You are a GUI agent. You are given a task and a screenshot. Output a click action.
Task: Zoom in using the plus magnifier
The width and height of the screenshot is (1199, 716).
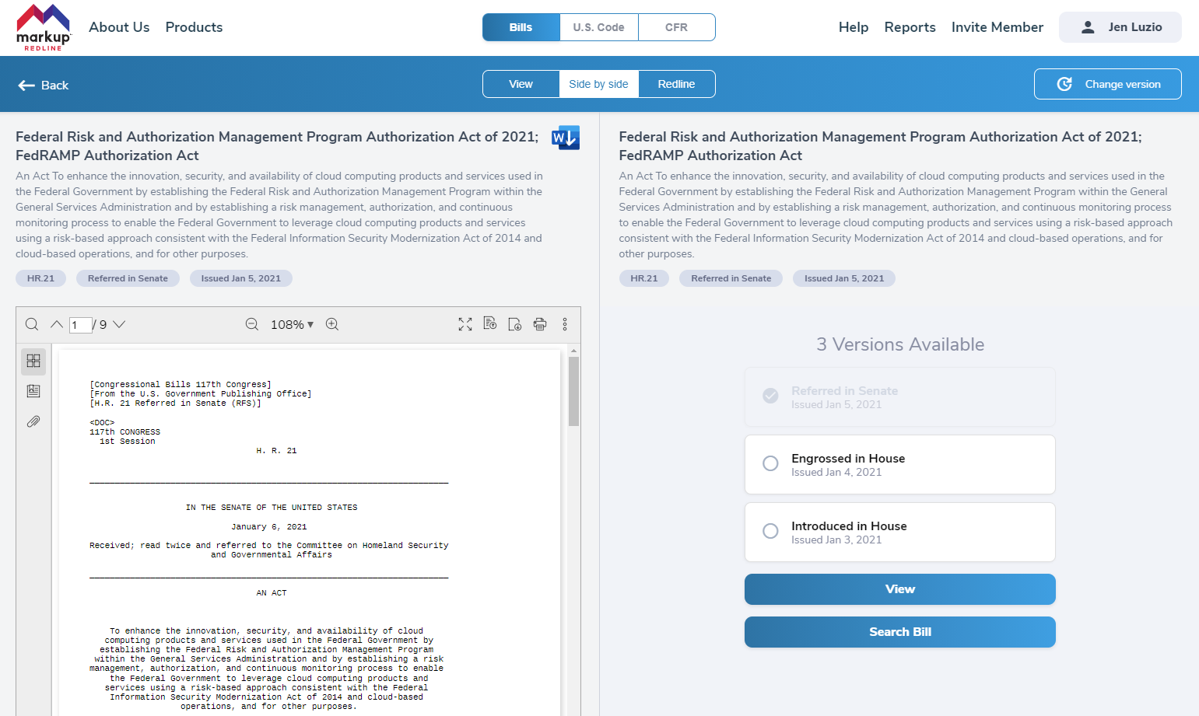point(332,324)
